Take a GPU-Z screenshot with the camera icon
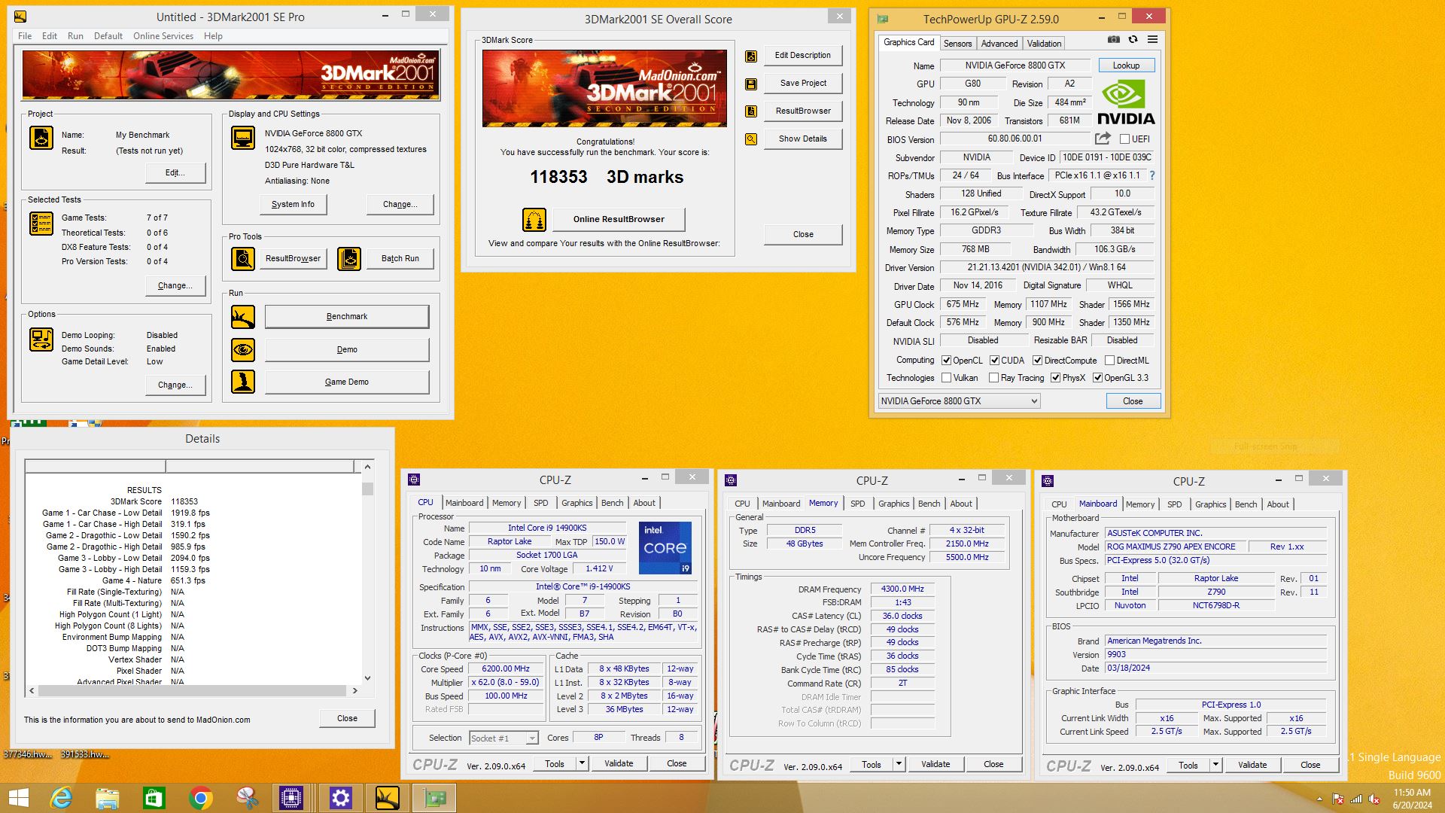The image size is (1445, 813). pyautogui.click(x=1114, y=40)
